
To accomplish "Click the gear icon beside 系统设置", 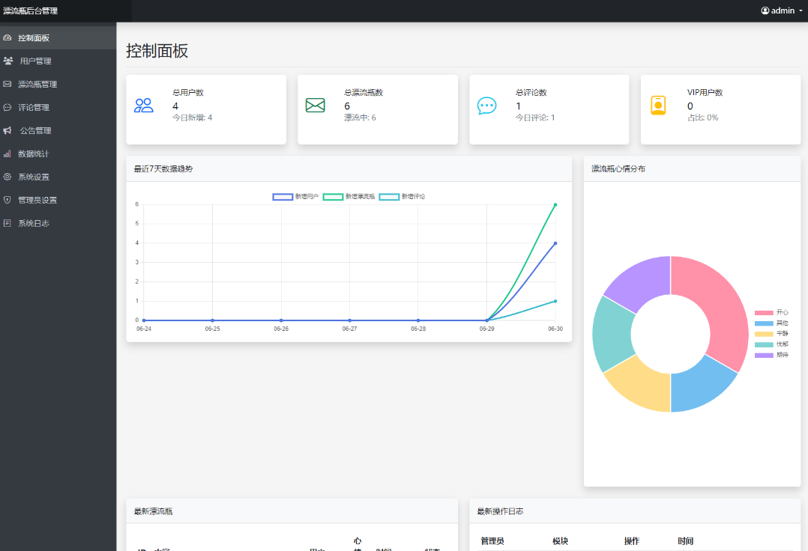I will click(x=7, y=177).
